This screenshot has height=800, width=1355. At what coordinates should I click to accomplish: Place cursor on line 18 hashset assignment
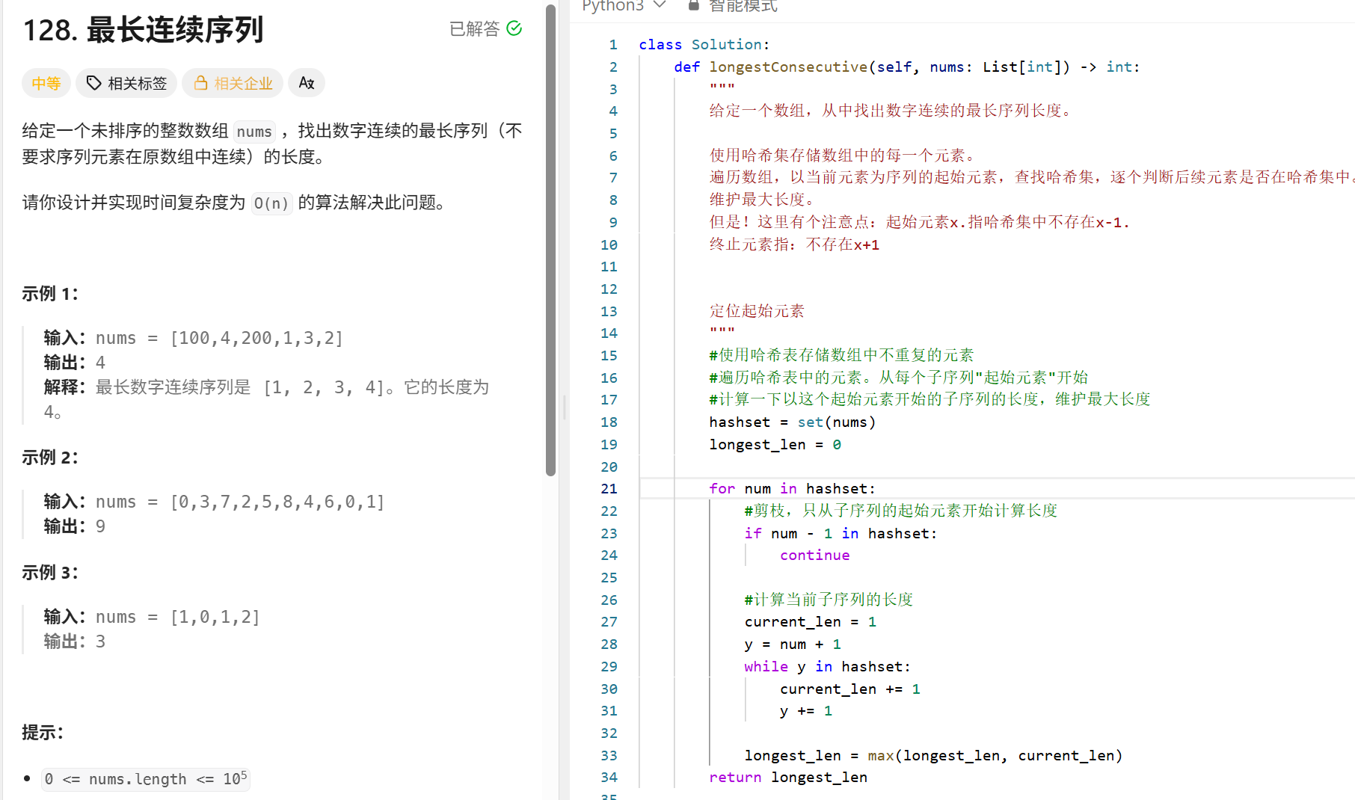coord(793,422)
